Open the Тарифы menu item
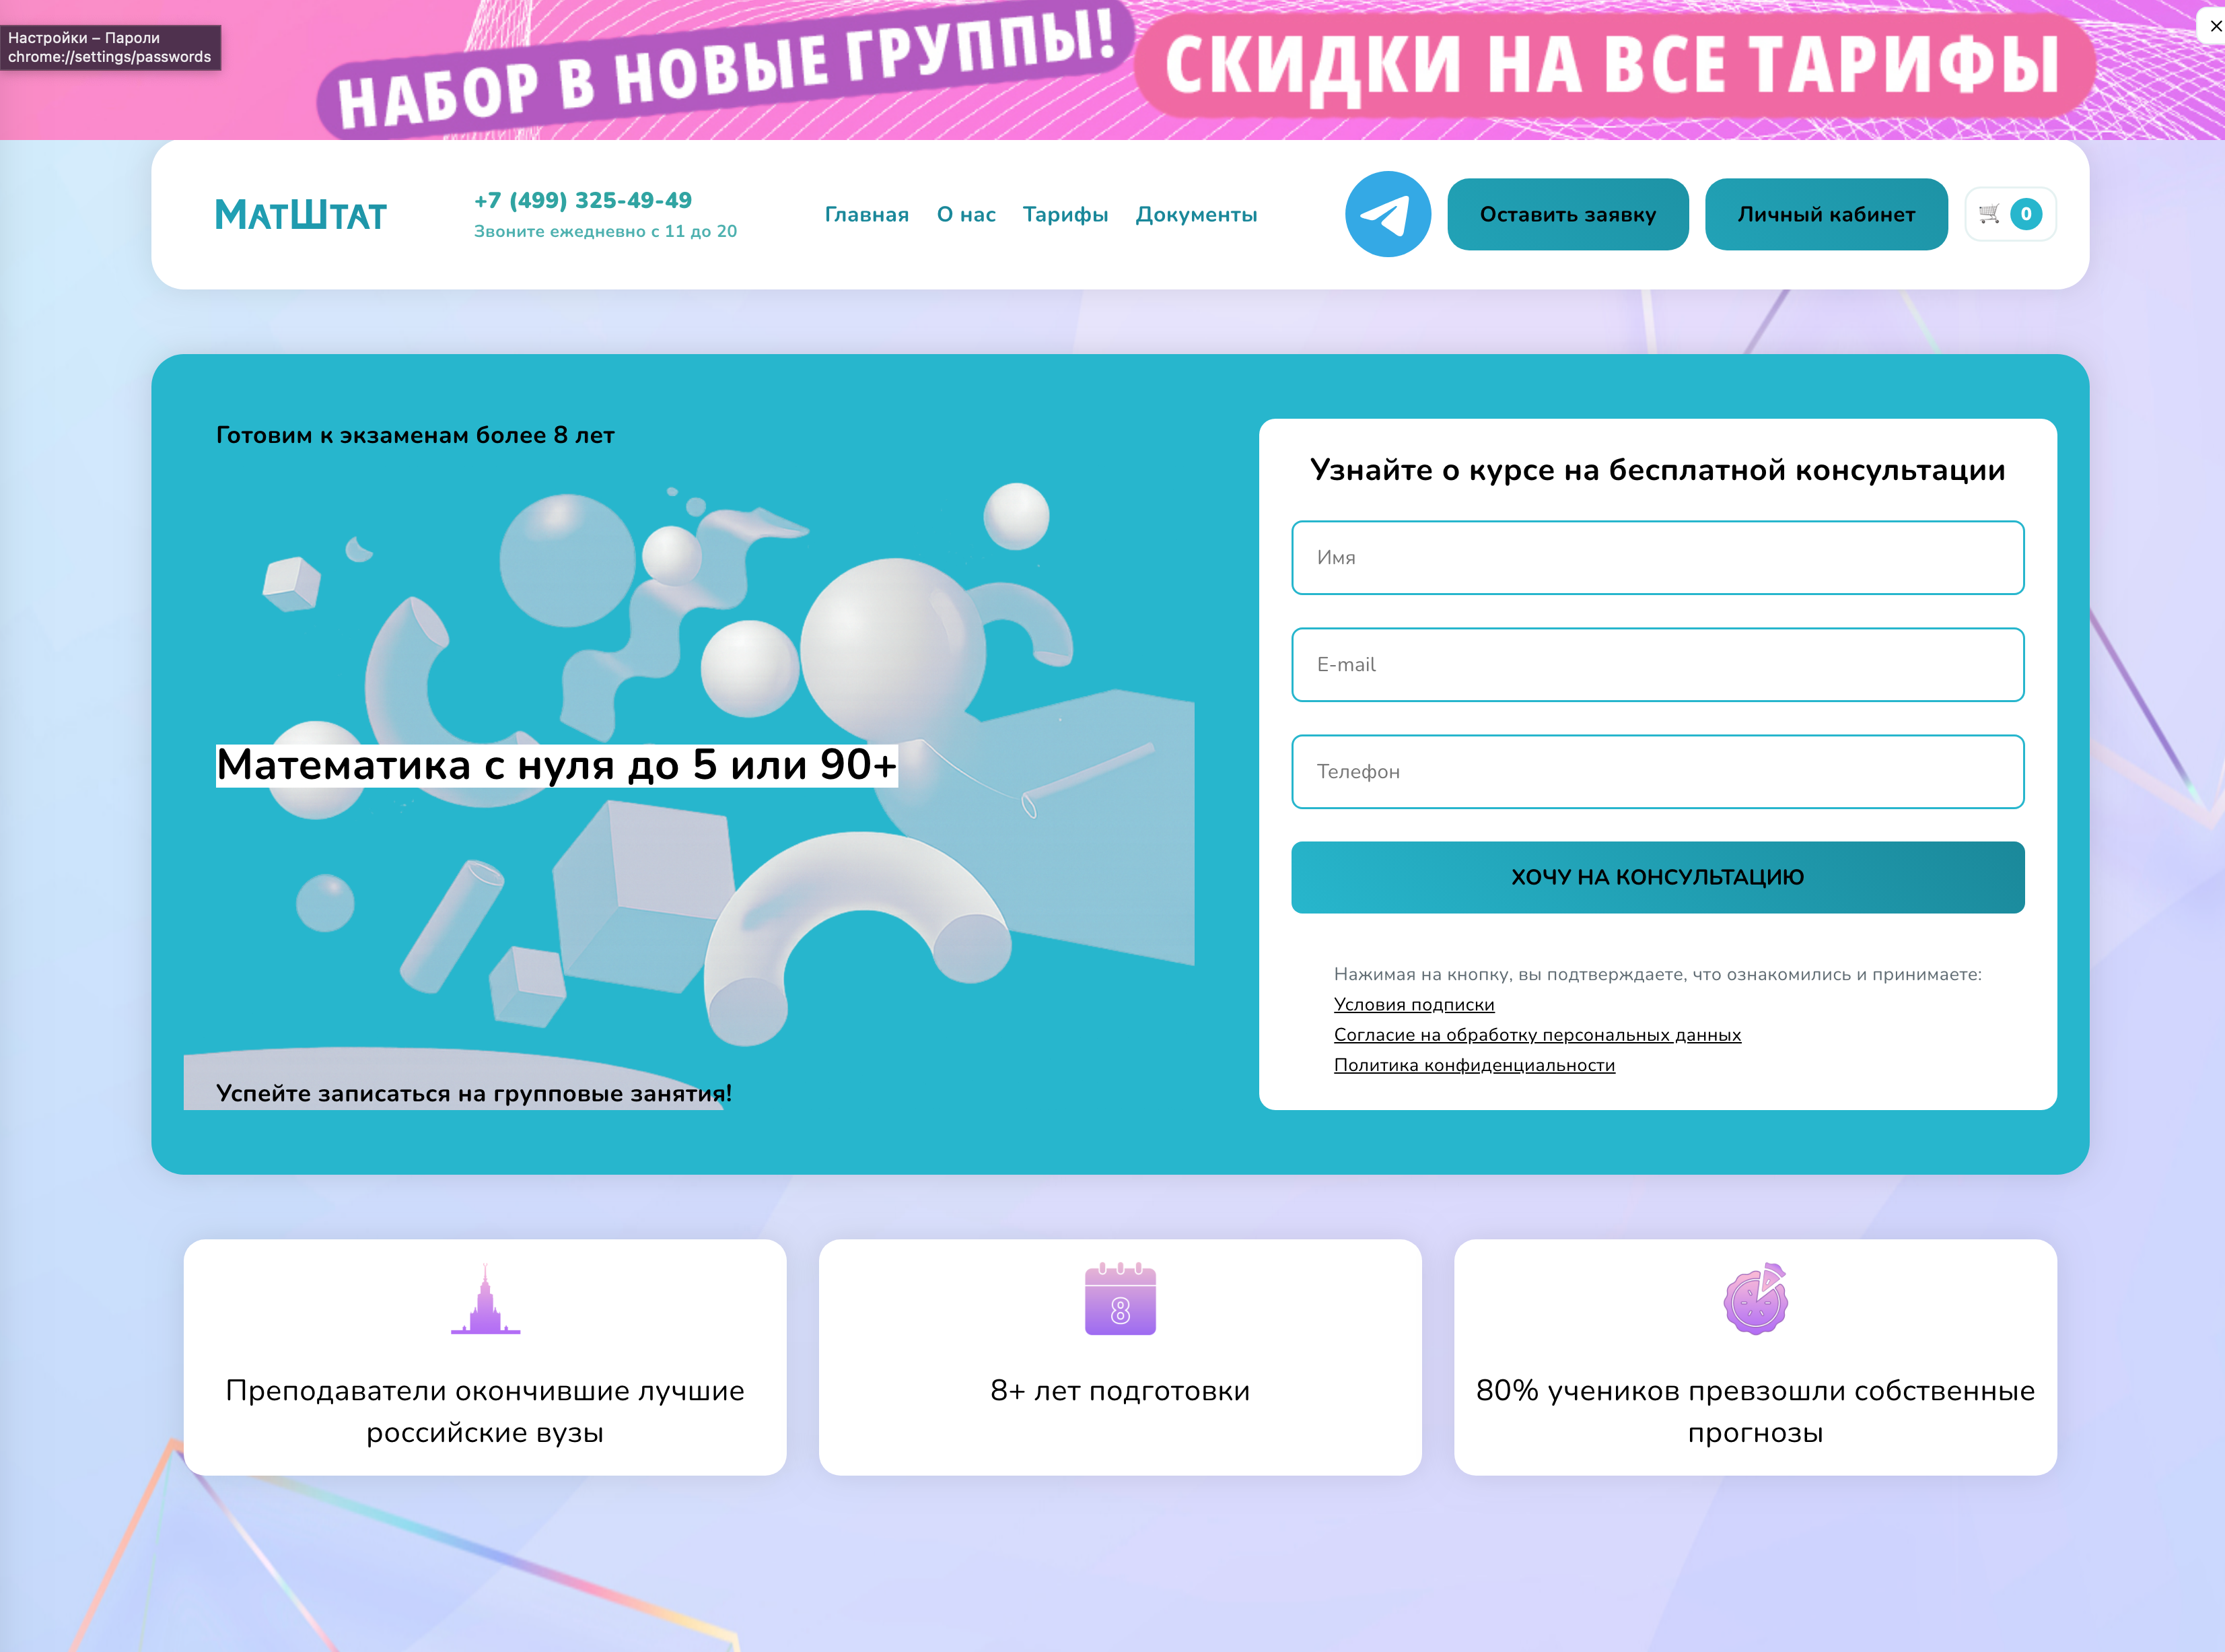2225x1652 pixels. click(x=1065, y=215)
